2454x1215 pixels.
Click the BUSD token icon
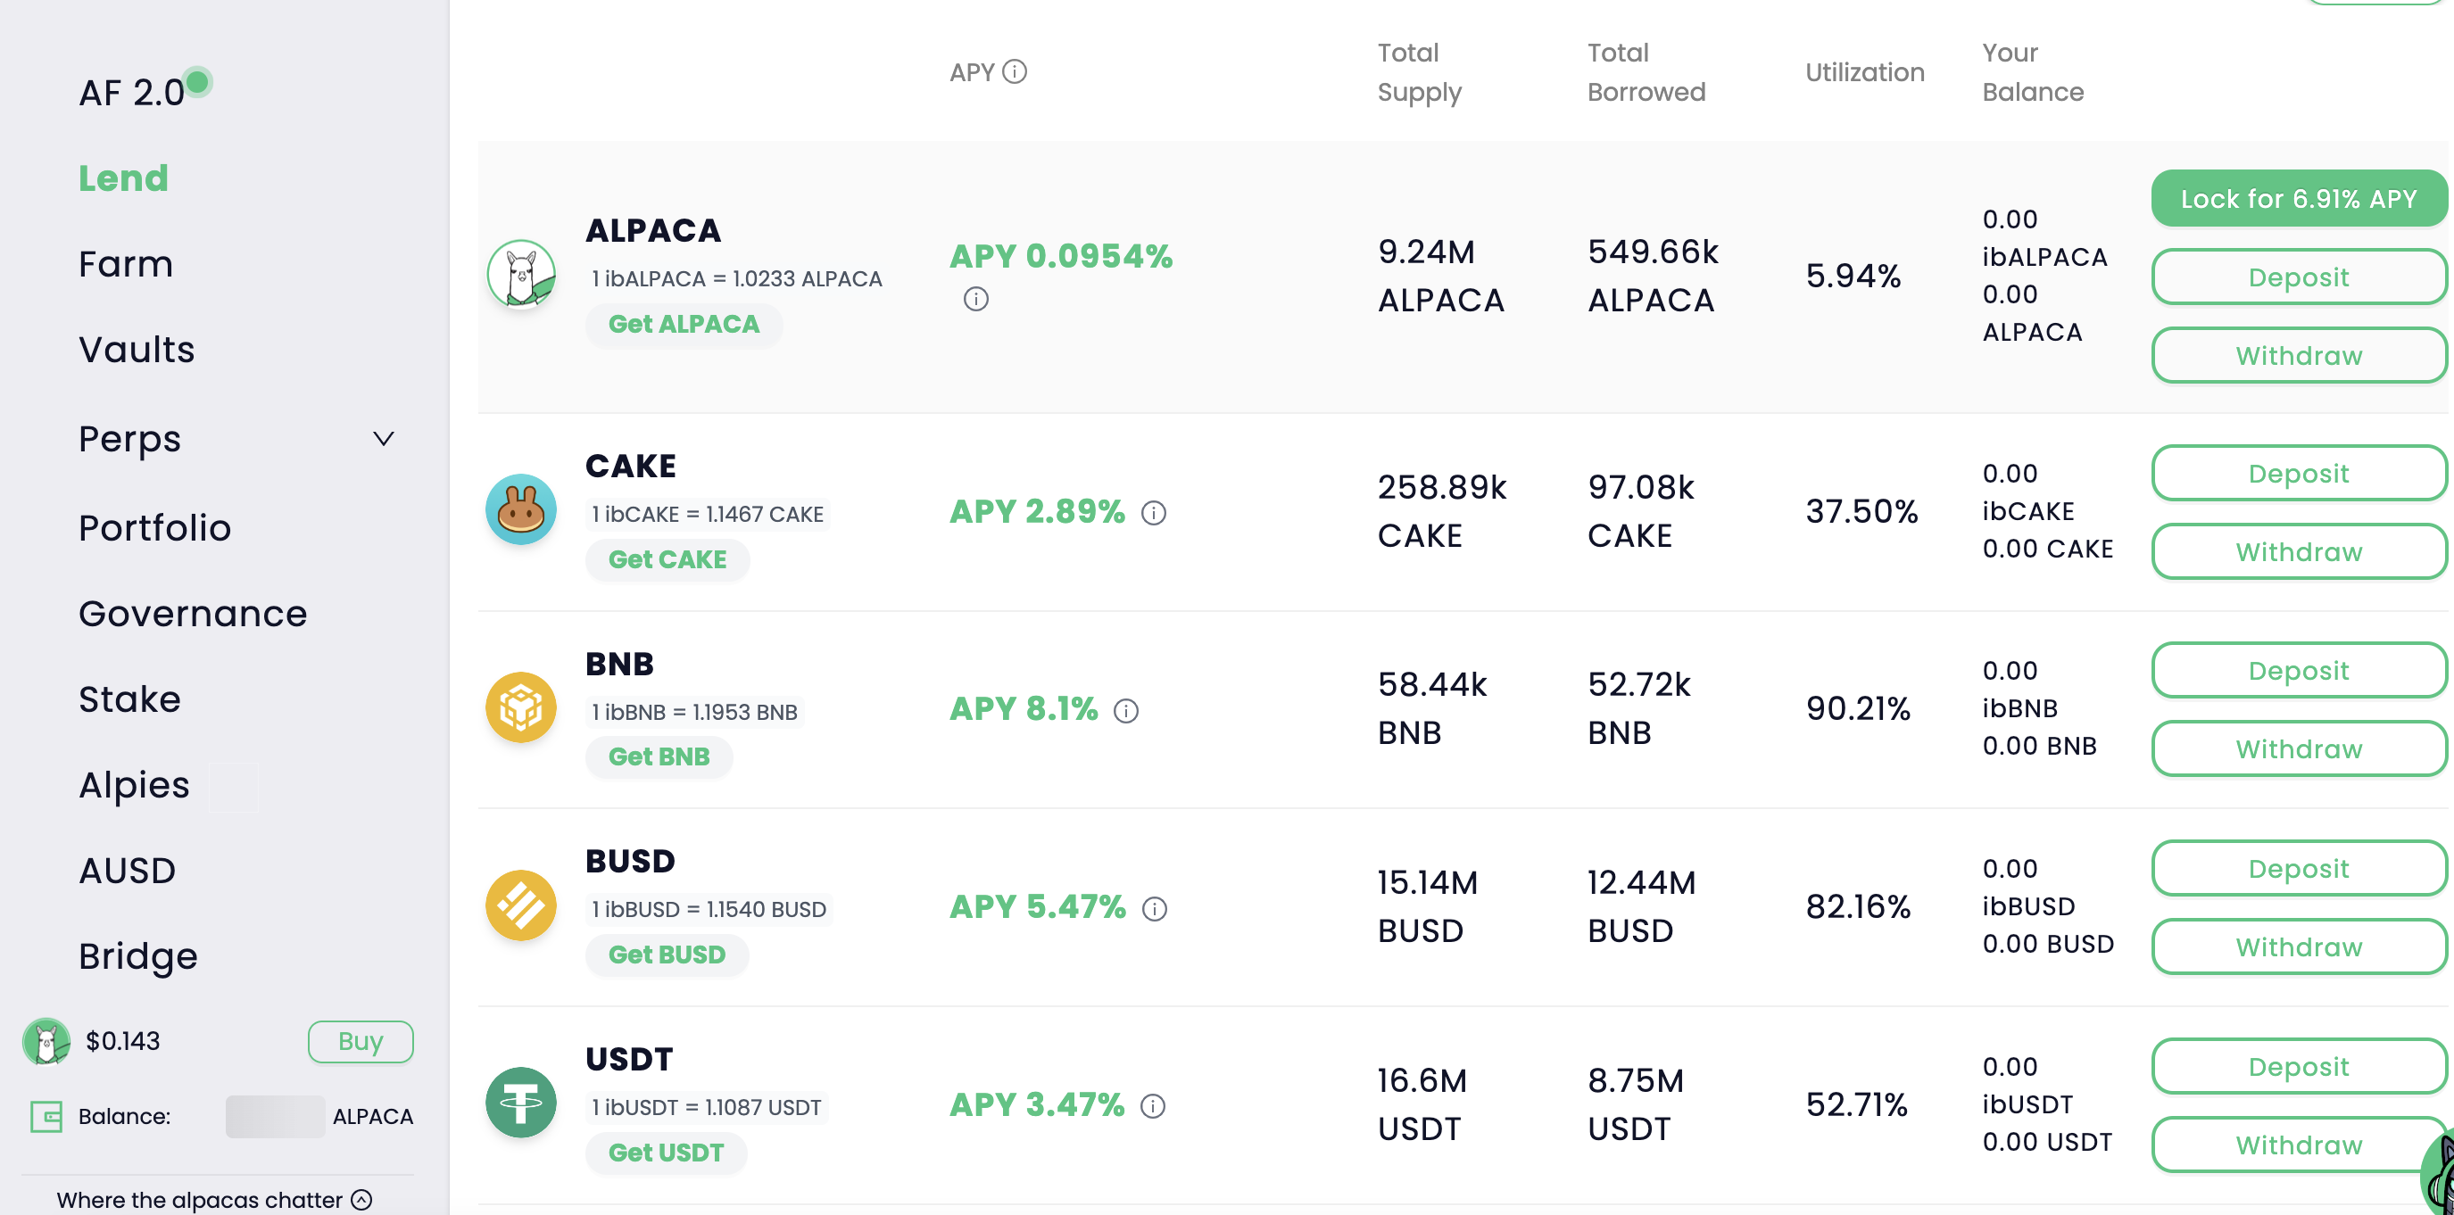click(521, 905)
